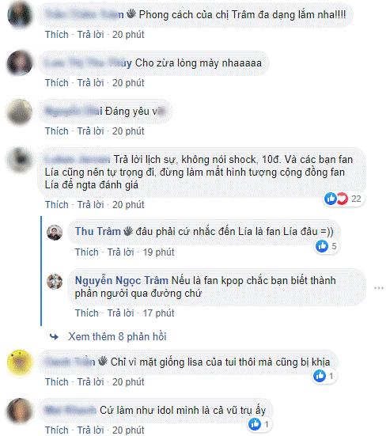Click Trả lời under Thu Trâm's reply
Image resolution: width=390 pixels, height=436 pixels.
pos(121,252)
